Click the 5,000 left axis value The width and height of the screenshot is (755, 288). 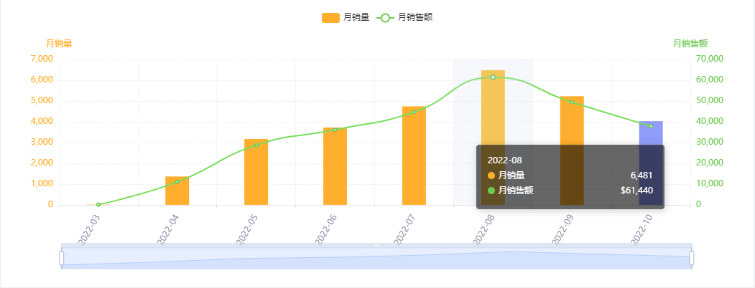[x=43, y=101]
